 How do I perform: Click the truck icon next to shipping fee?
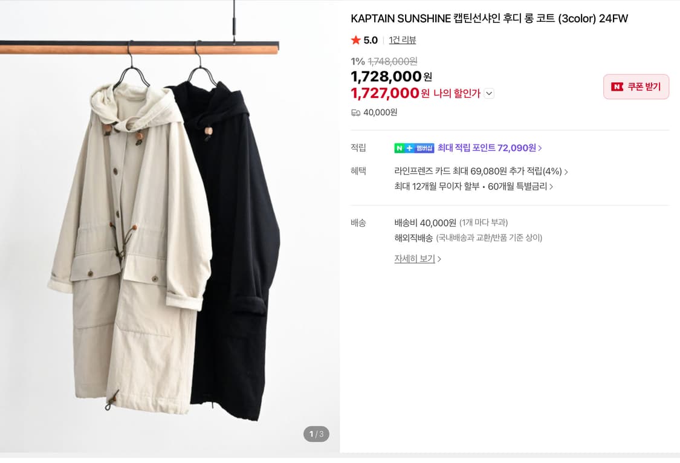tap(355, 112)
